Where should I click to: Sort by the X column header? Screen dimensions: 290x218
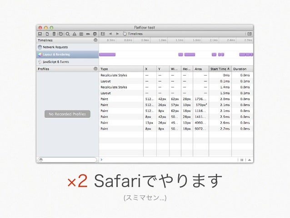coord(150,69)
